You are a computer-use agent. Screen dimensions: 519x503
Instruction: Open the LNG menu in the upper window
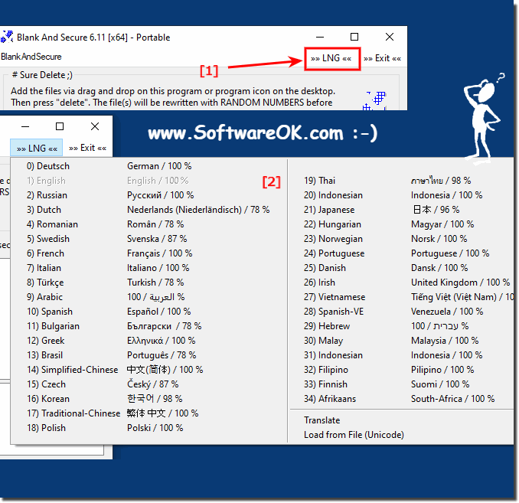pyautogui.click(x=331, y=59)
